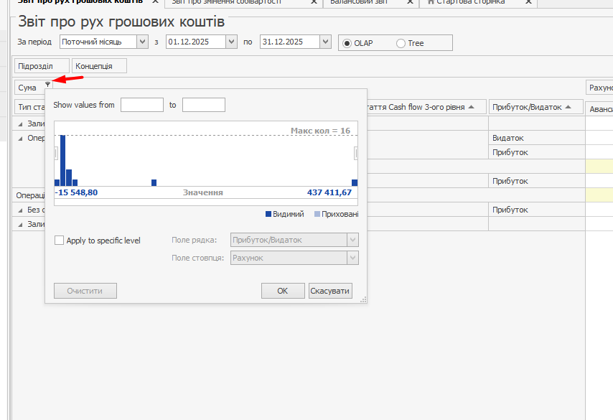This screenshot has width=613, height=420.
Task: Open the start date 01.12.2025 calendar dropdown
Action: pos(230,42)
